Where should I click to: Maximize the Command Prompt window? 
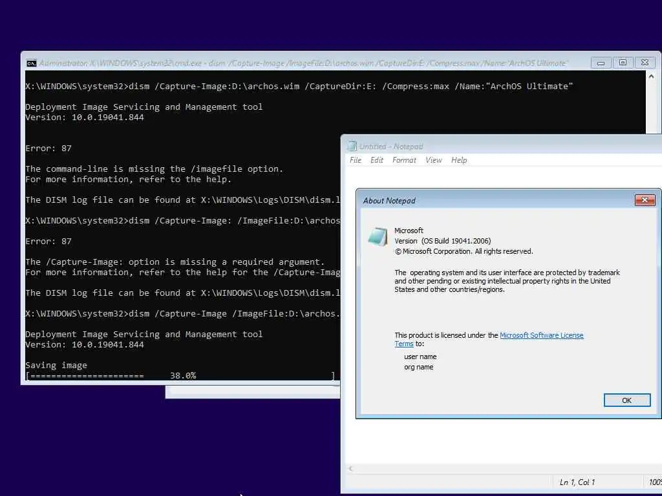[623, 63]
